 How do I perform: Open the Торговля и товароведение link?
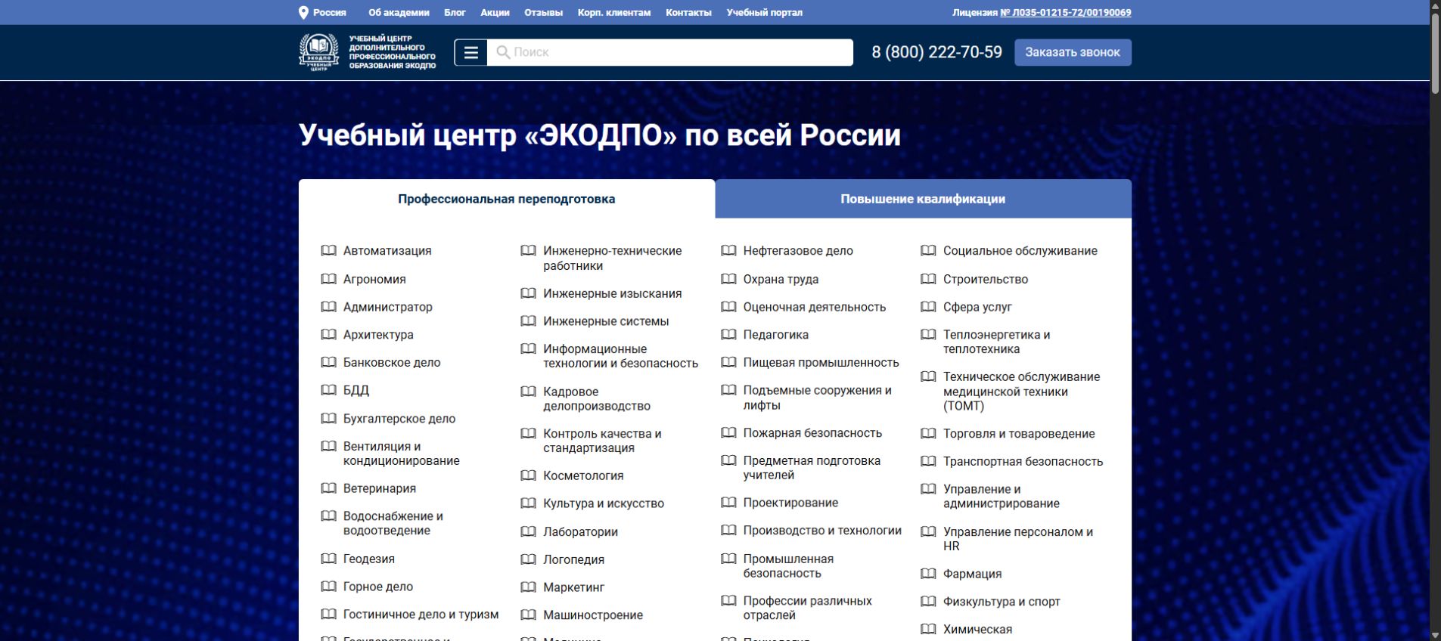[x=1019, y=434]
